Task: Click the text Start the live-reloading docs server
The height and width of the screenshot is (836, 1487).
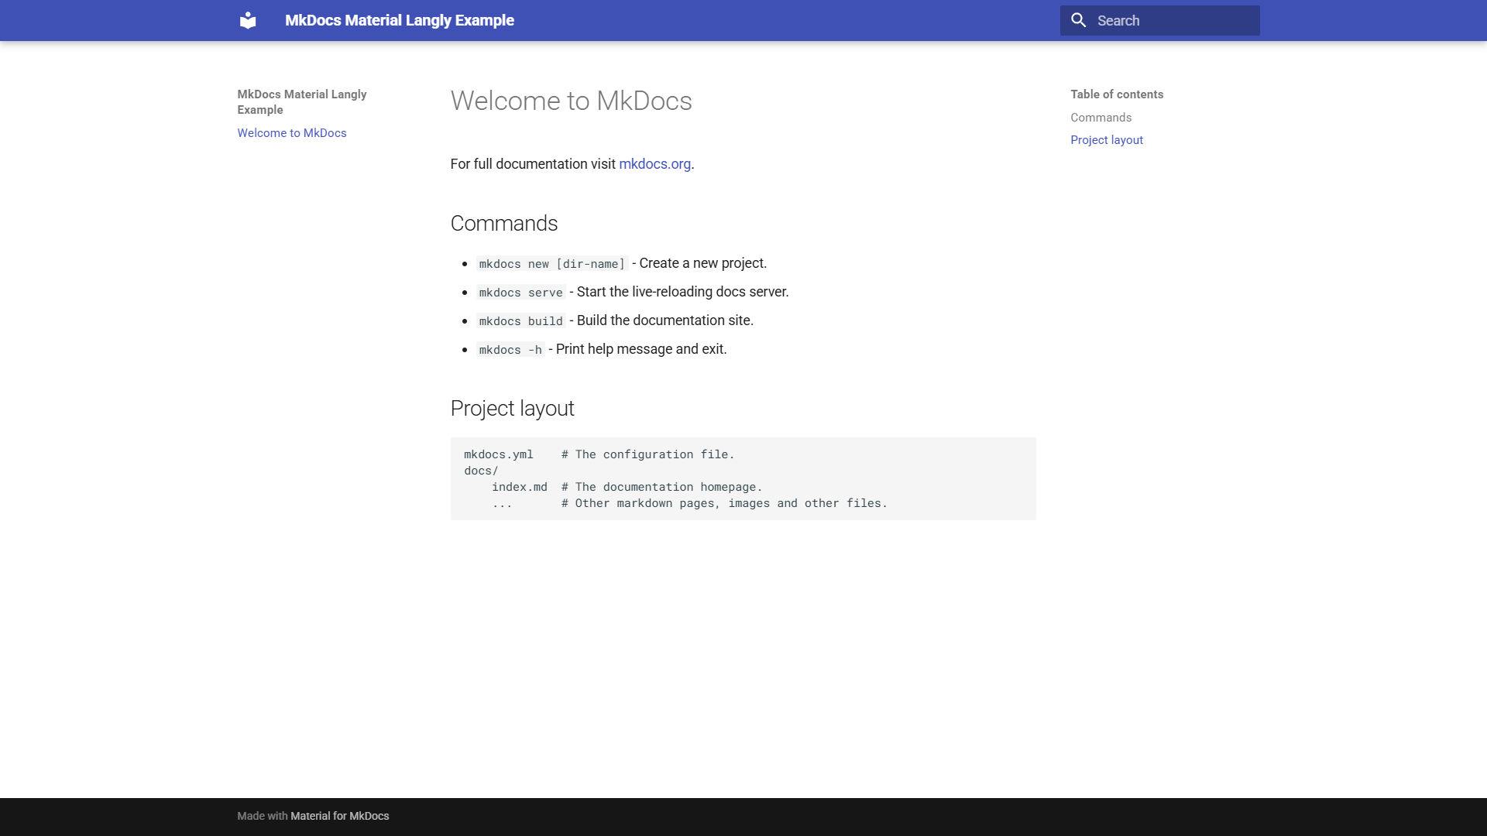Action: pyautogui.click(x=682, y=292)
